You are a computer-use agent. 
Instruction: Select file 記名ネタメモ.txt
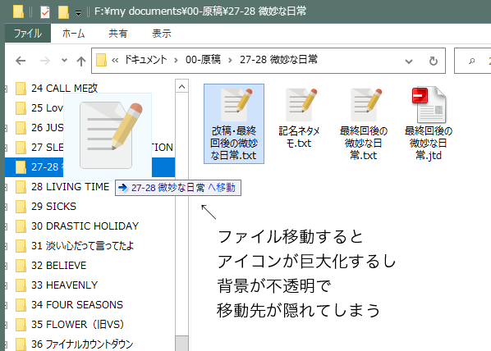299,118
